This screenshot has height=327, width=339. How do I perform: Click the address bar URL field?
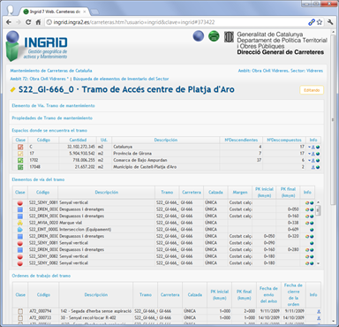177,22
